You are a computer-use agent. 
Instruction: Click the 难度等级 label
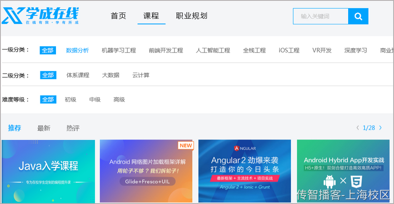16,100
